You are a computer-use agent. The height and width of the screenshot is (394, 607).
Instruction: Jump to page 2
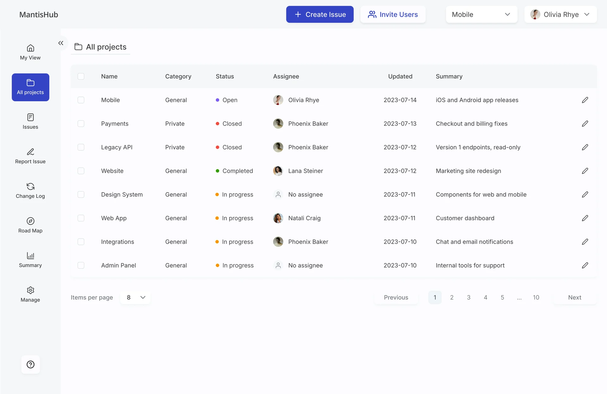point(452,297)
